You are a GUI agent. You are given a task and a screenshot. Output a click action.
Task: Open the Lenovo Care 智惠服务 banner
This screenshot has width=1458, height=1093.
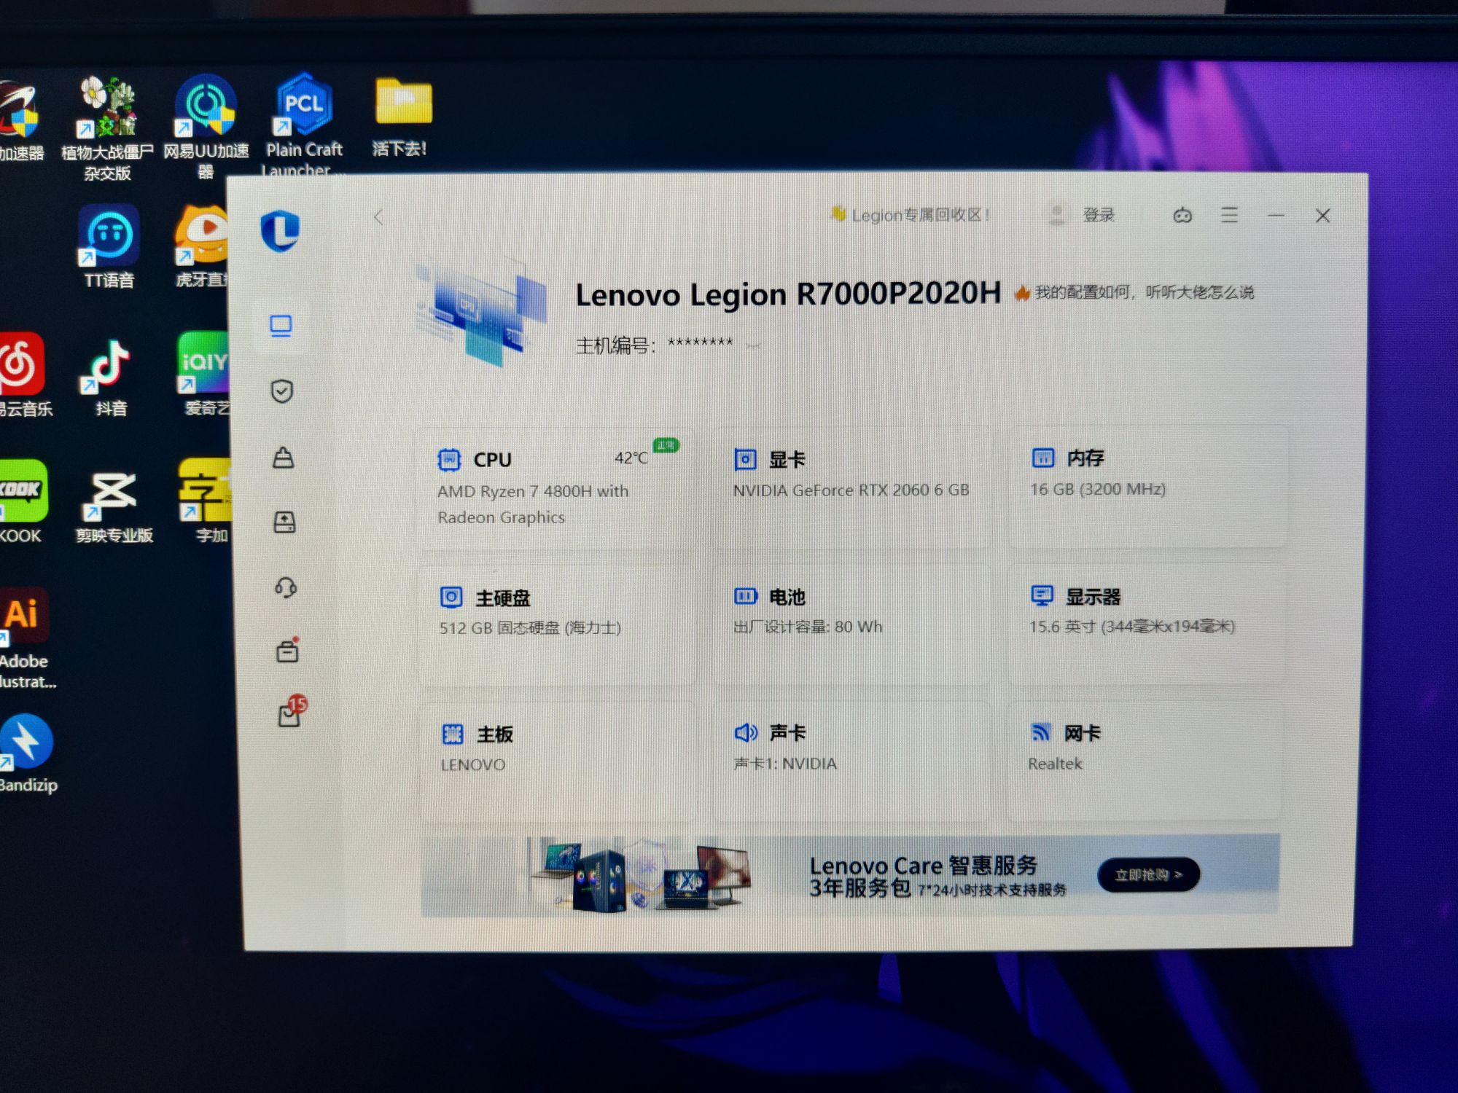[x=850, y=876]
